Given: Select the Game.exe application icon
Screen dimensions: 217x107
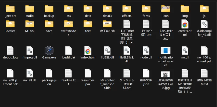Looking at the screenshot, I should 49,50.
